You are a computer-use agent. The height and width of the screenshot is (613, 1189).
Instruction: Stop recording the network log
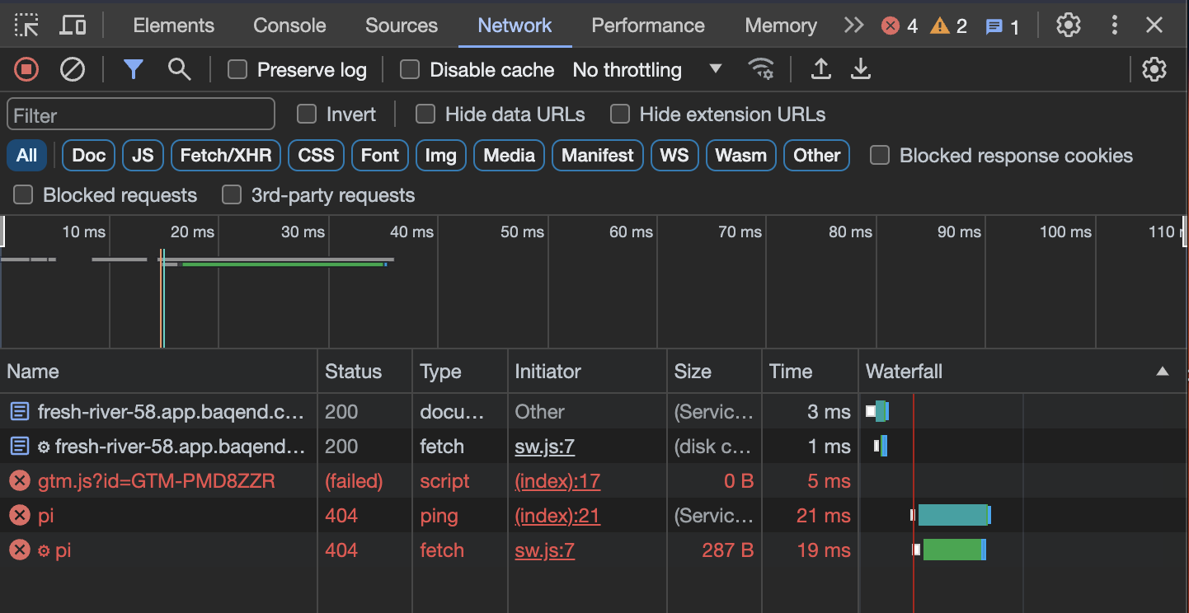tap(26, 69)
